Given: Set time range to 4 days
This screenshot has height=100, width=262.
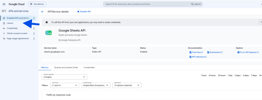Looking at the screenshot, I should [x=246, y=76].
